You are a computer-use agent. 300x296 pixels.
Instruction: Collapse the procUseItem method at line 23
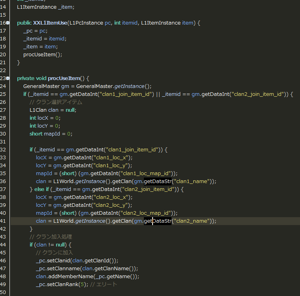8,78
